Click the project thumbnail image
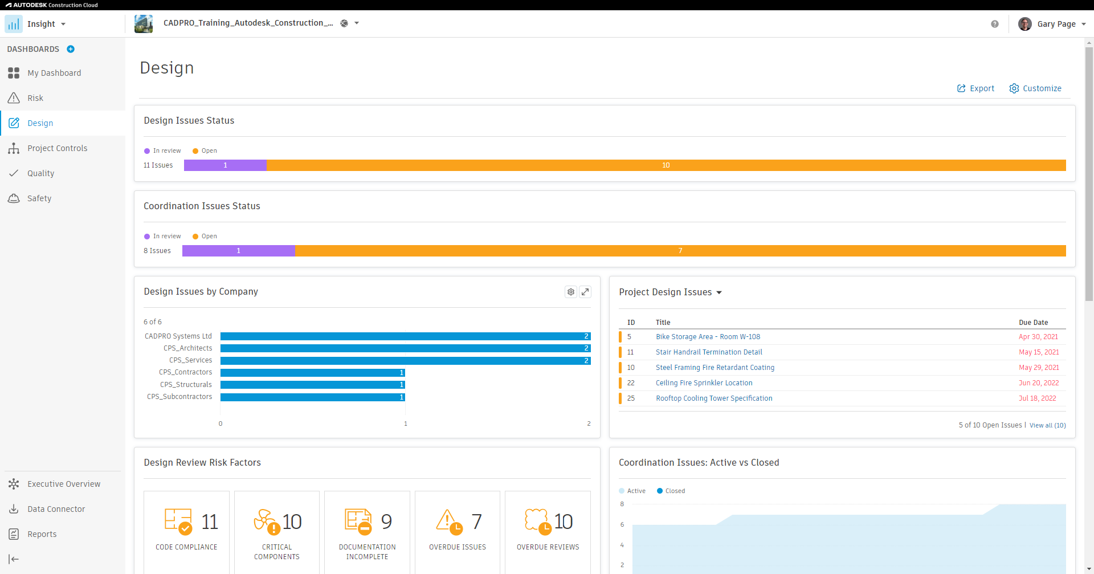Image resolution: width=1094 pixels, height=574 pixels. coord(144,24)
